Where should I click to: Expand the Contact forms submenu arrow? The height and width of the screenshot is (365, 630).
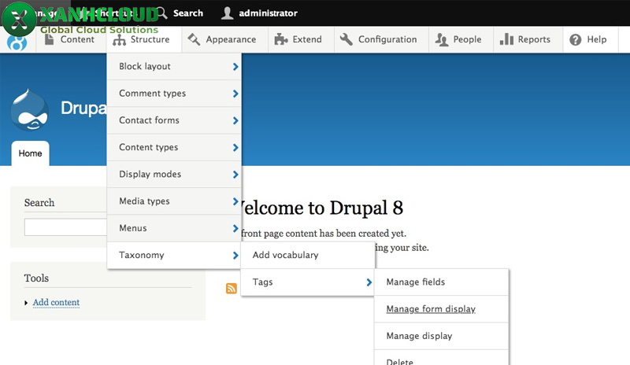tap(235, 120)
